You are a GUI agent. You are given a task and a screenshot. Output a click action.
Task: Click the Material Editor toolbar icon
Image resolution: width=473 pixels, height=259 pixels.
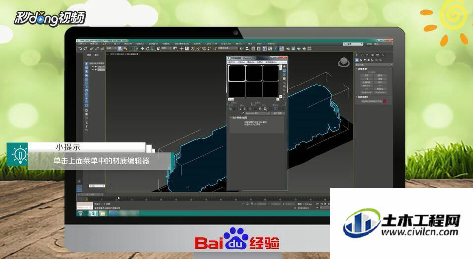(282, 49)
